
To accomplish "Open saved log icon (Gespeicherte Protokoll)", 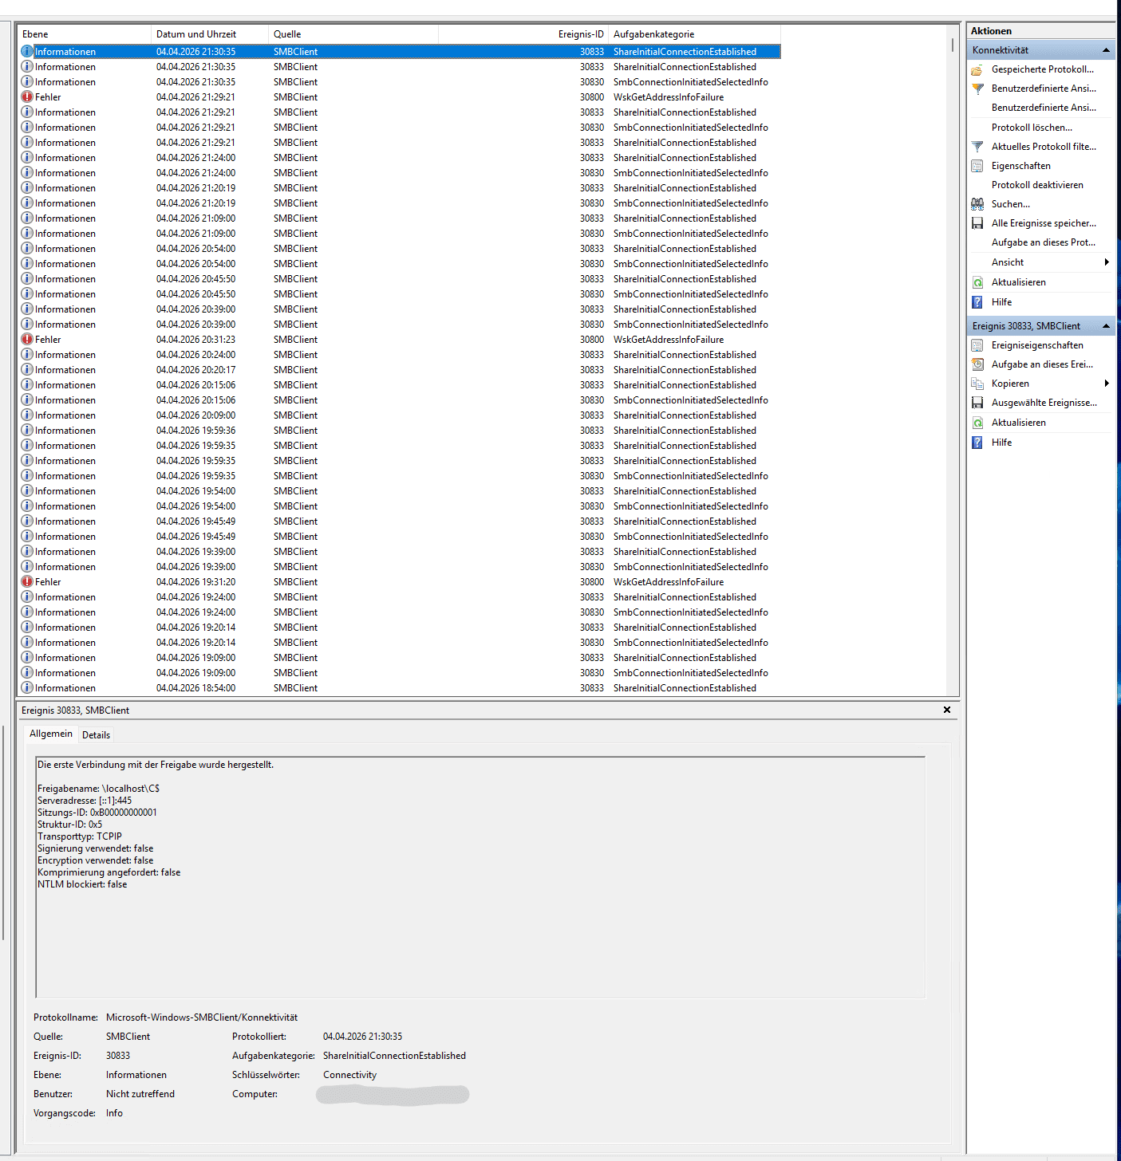I will [x=977, y=69].
